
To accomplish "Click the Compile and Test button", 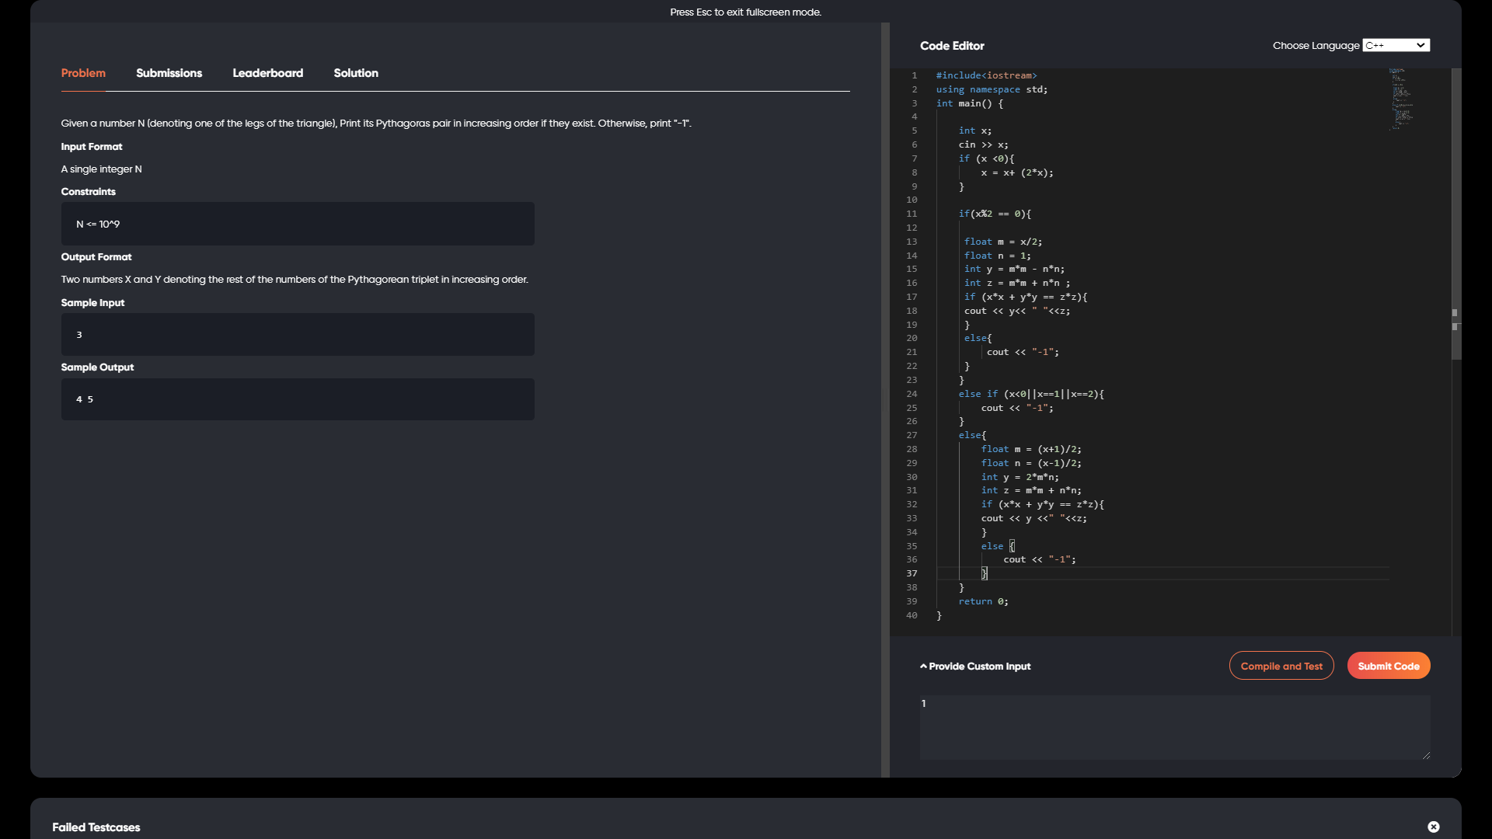I will [1281, 666].
